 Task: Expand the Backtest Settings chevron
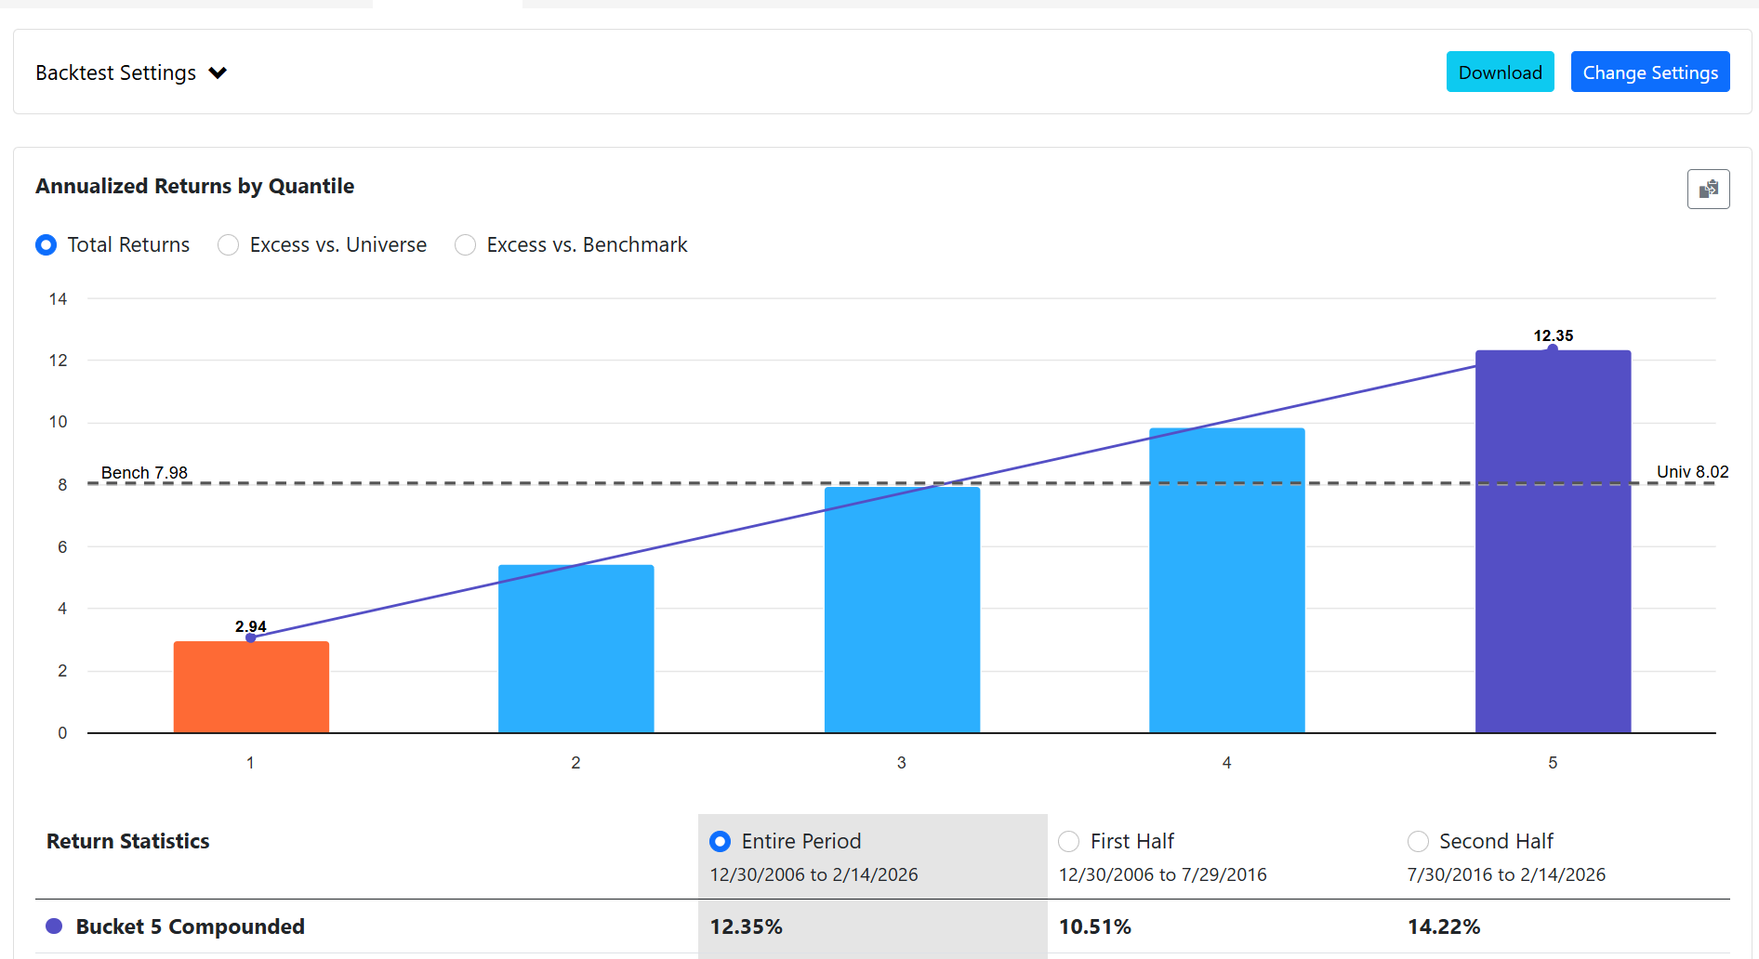click(x=218, y=73)
